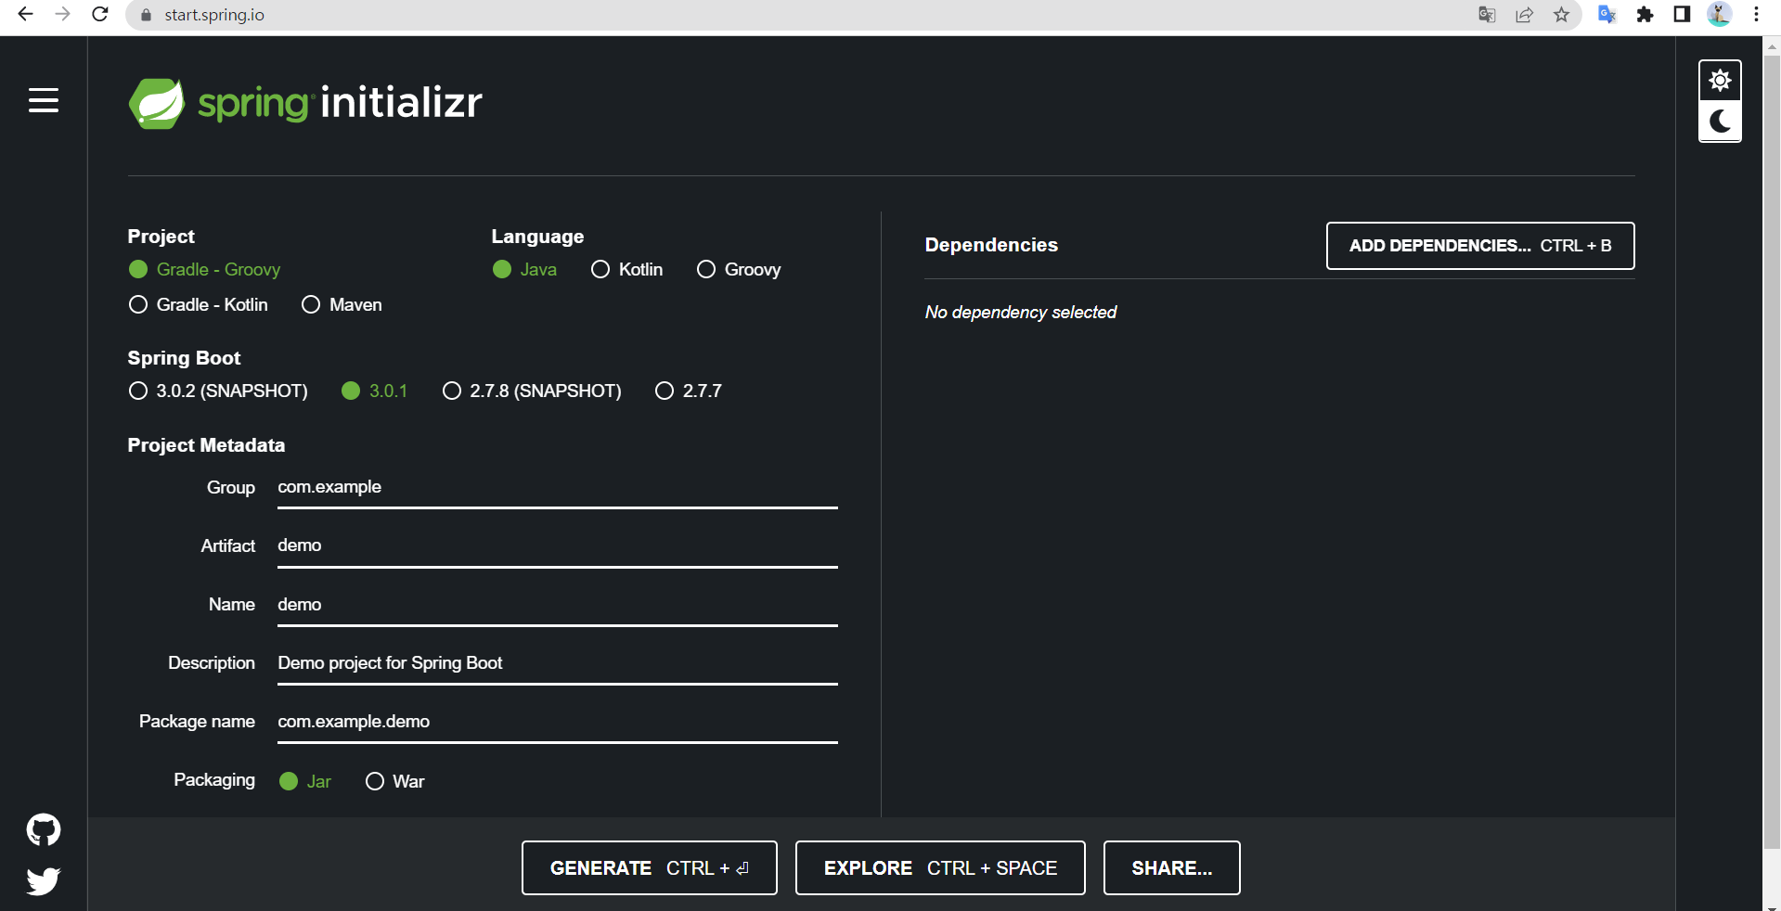The image size is (1781, 911).
Task: Edit the Name field
Action: pyautogui.click(x=558, y=604)
